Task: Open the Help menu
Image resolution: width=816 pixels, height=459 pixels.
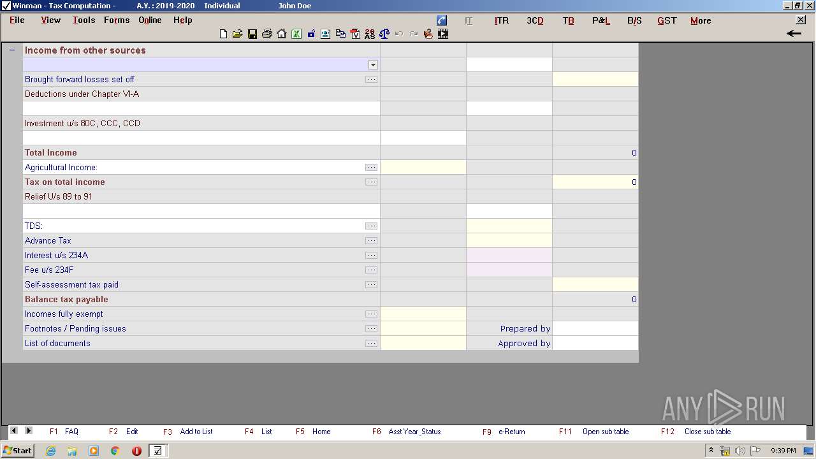Action: [183, 20]
